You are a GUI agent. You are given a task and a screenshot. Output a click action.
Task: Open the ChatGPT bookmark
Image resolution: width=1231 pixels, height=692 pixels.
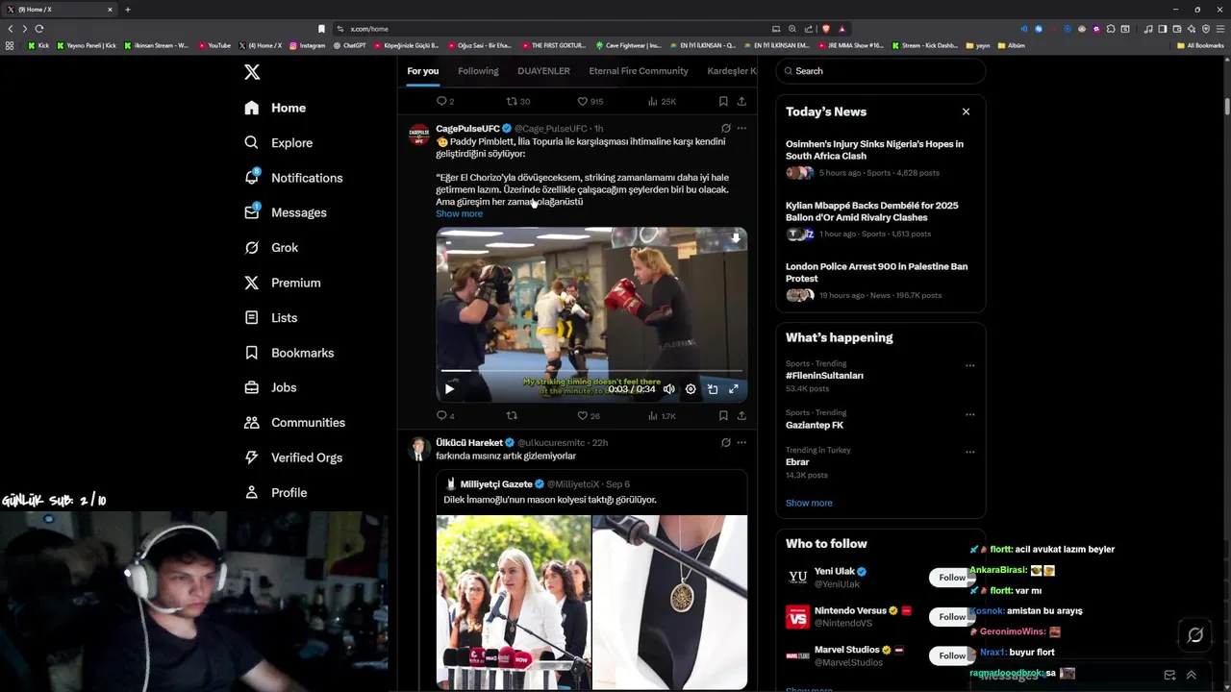click(x=349, y=45)
